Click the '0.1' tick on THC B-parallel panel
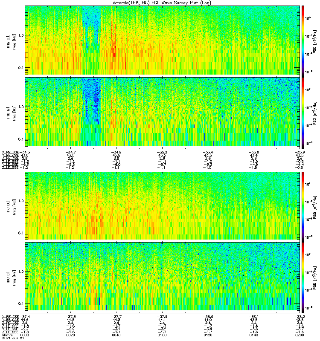320x341 pixels. 21,303
